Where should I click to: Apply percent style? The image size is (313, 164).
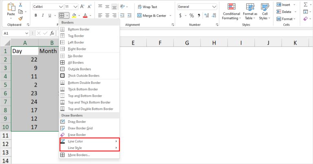point(192,15)
